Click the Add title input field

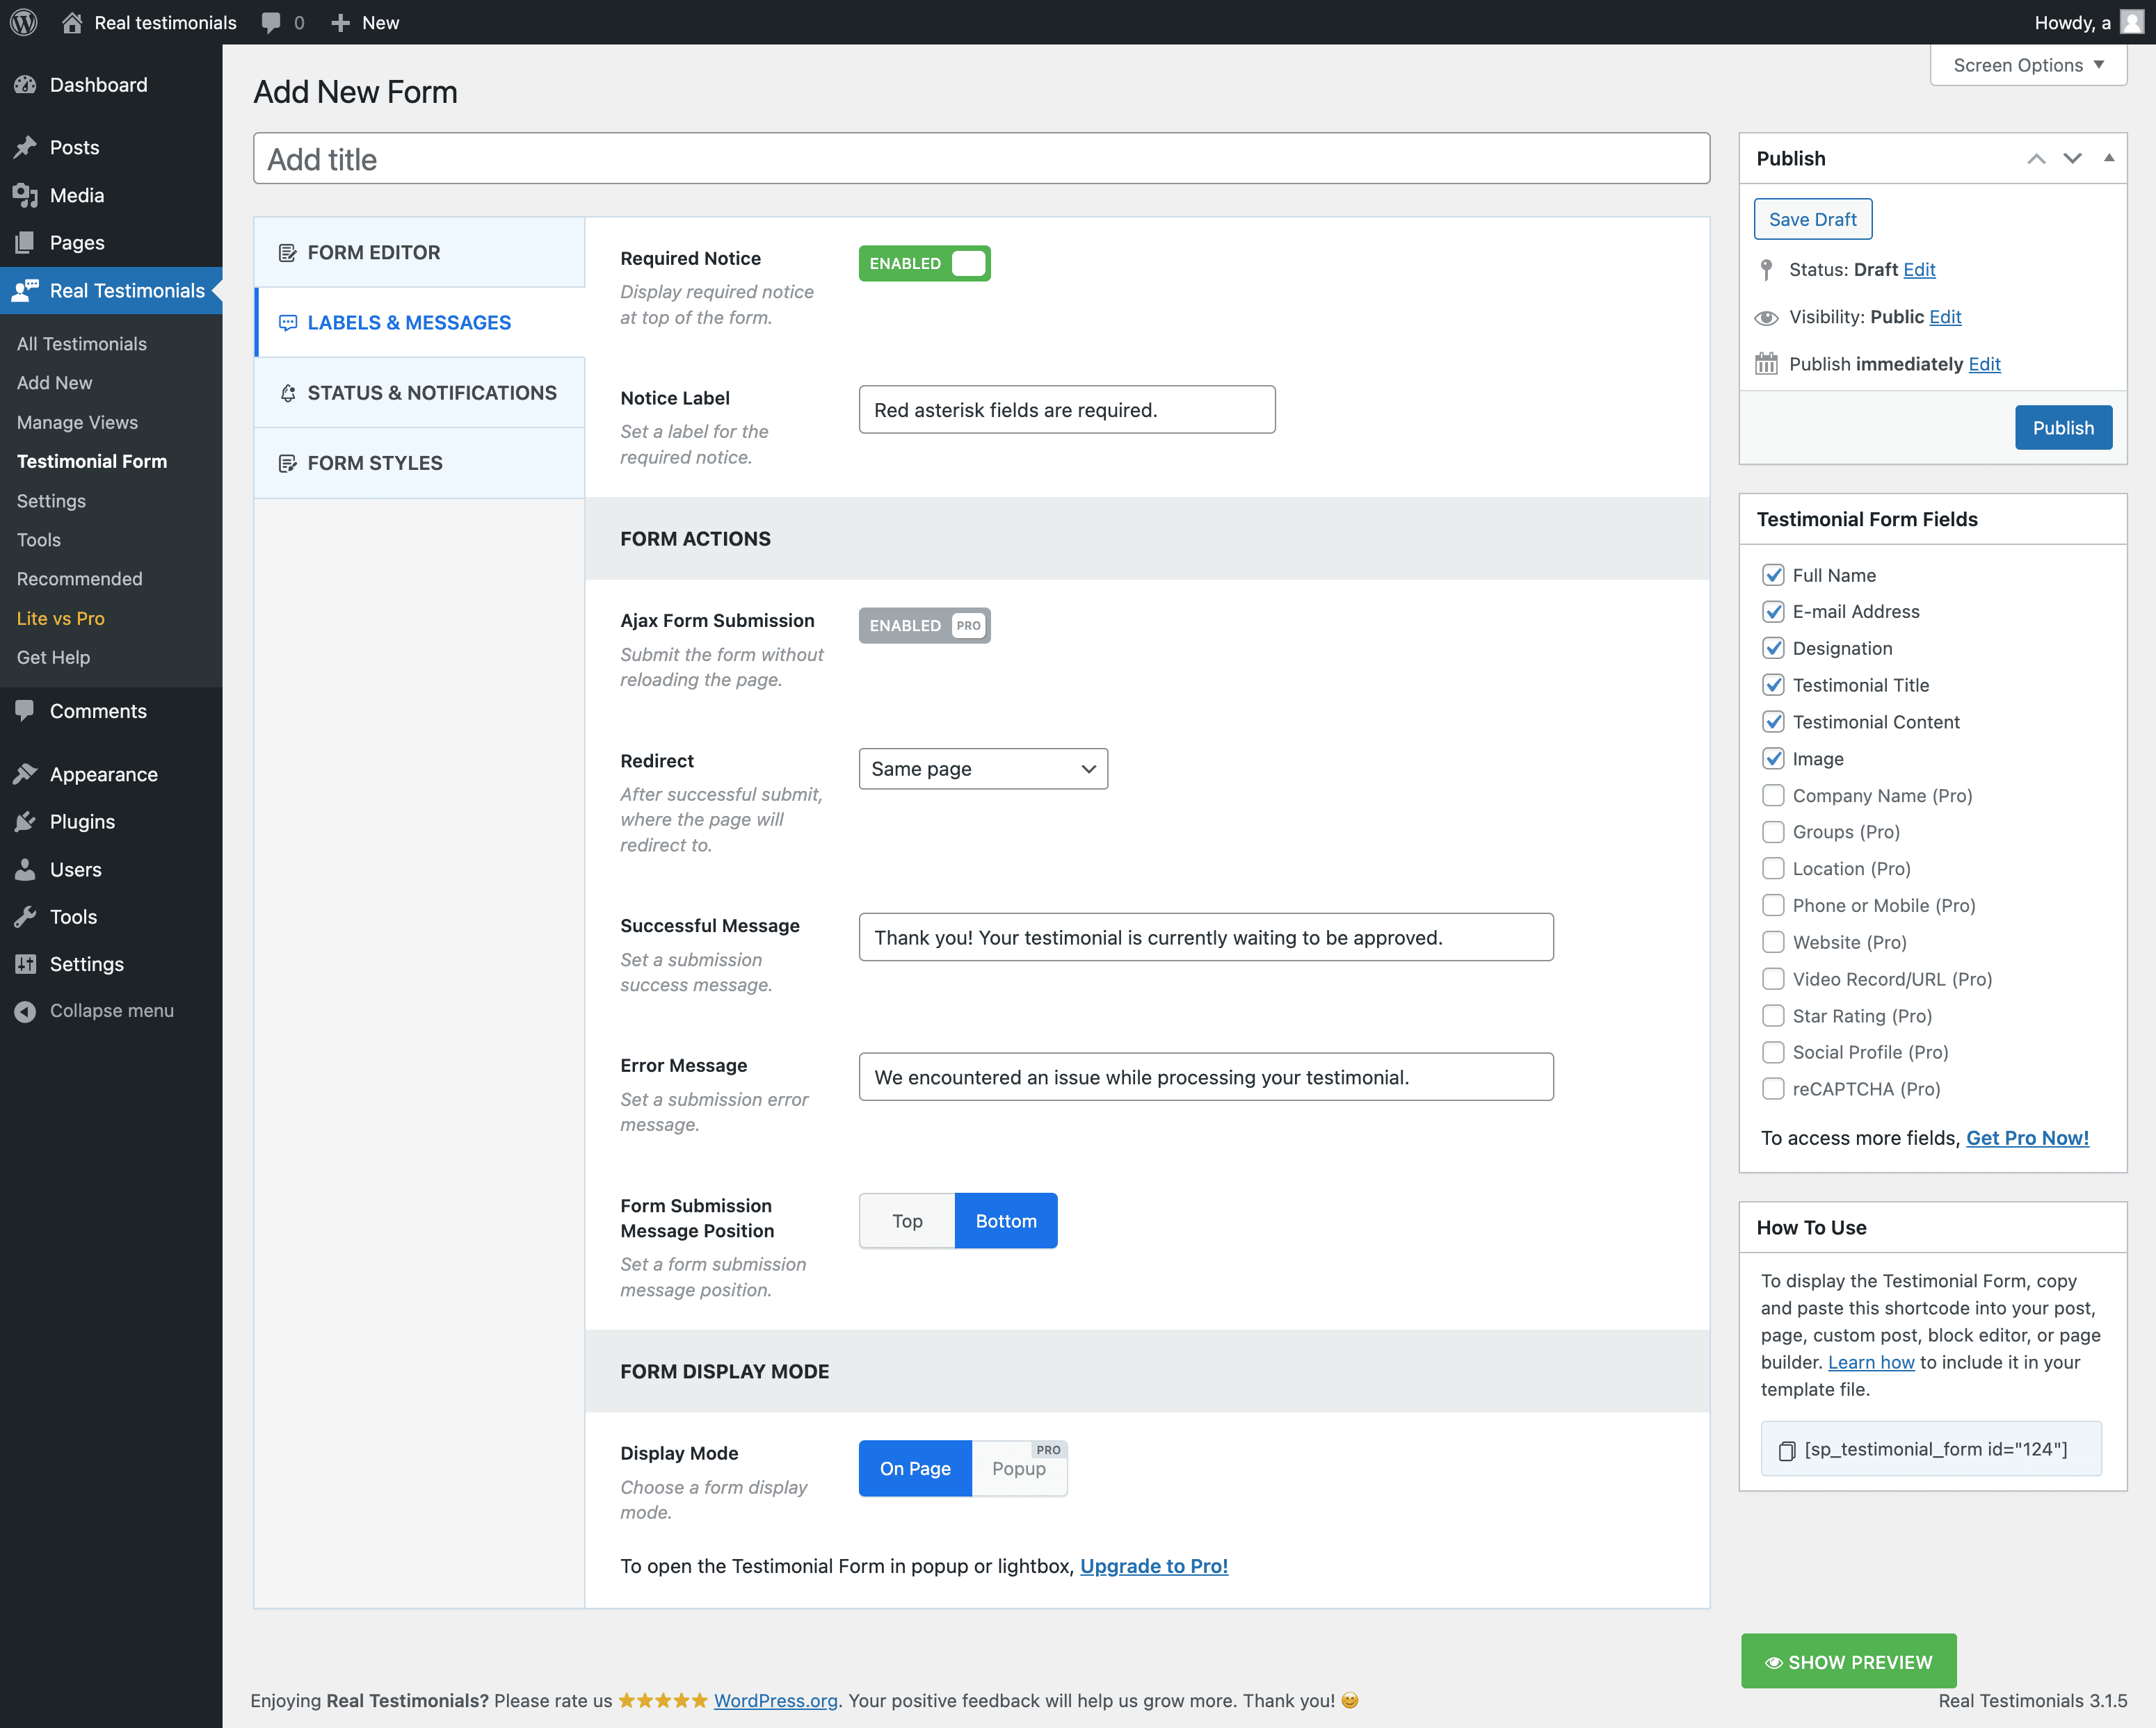(980, 159)
